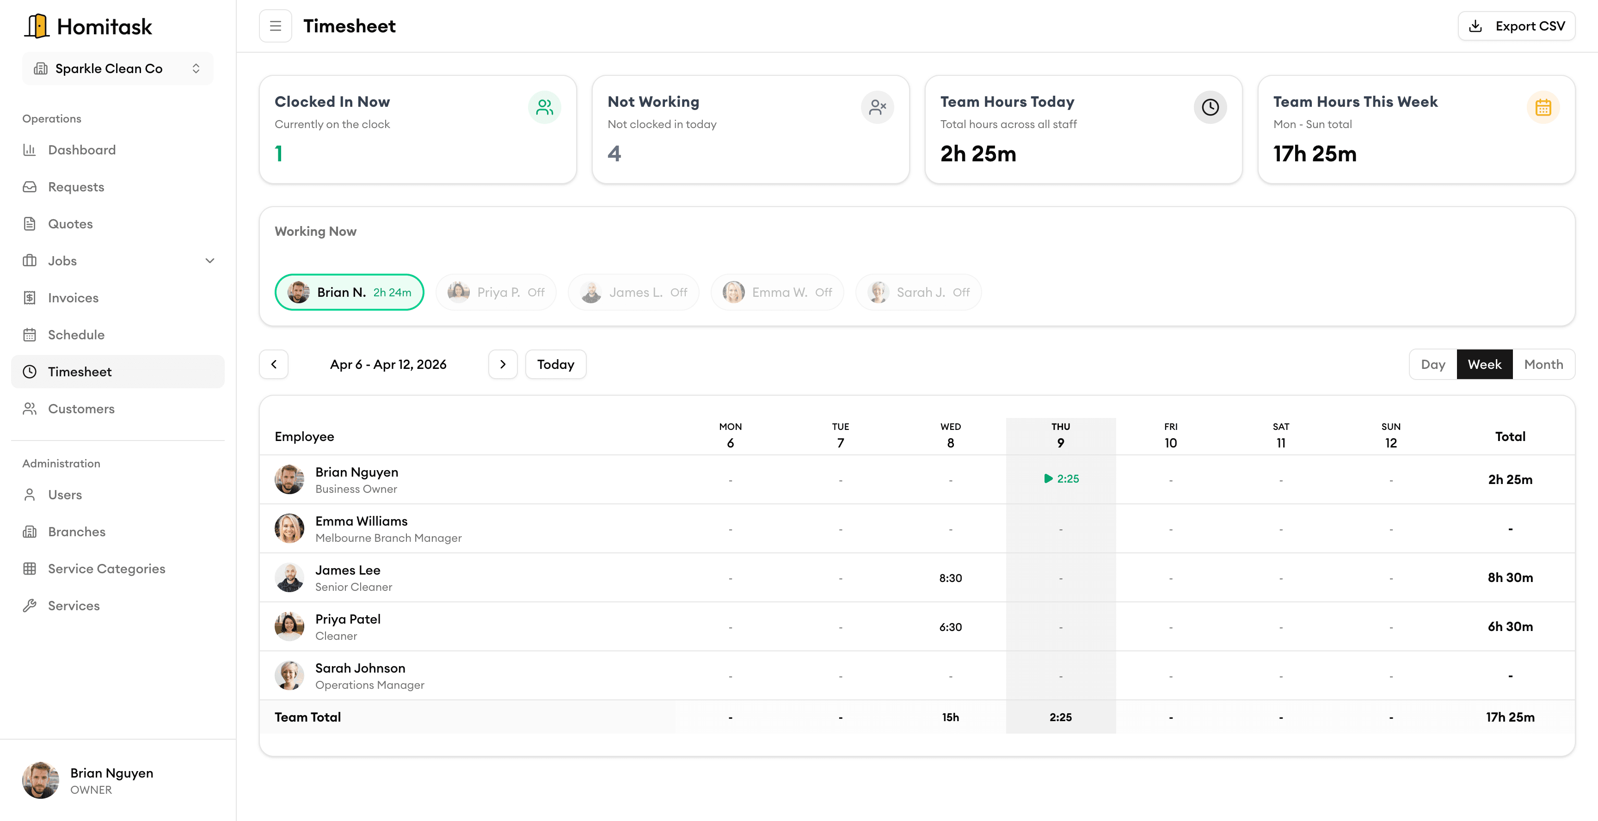This screenshot has height=821, width=1598.
Task: Open the Invoices section
Action: pyautogui.click(x=73, y=298)
